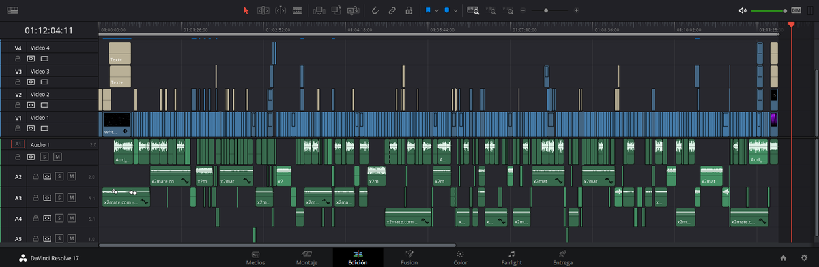The image size is (819, 267).
Task: Select the first x2mate.com clip on A3
Action: (126, 198)
